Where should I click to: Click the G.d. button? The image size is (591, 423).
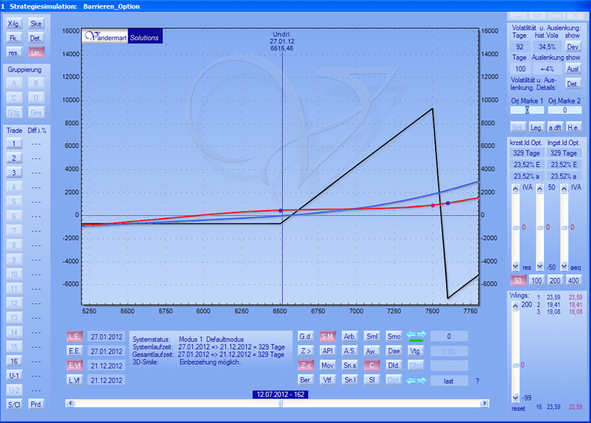click(307, 336)
